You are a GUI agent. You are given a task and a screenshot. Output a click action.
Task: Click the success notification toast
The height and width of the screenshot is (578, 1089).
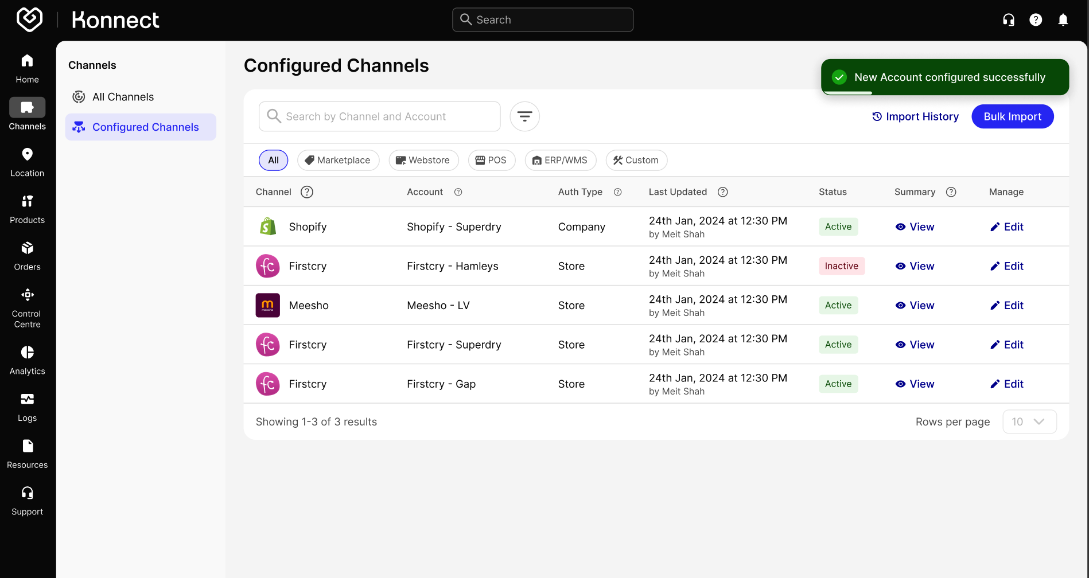[x=945, y=77]
